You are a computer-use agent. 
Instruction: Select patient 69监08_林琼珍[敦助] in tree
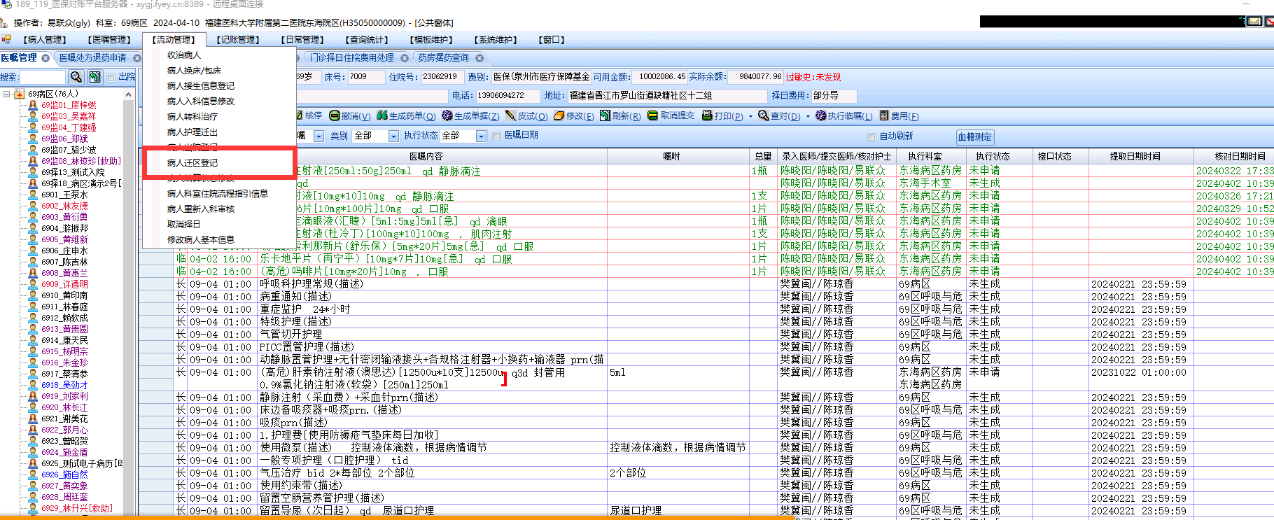point(81,161)
